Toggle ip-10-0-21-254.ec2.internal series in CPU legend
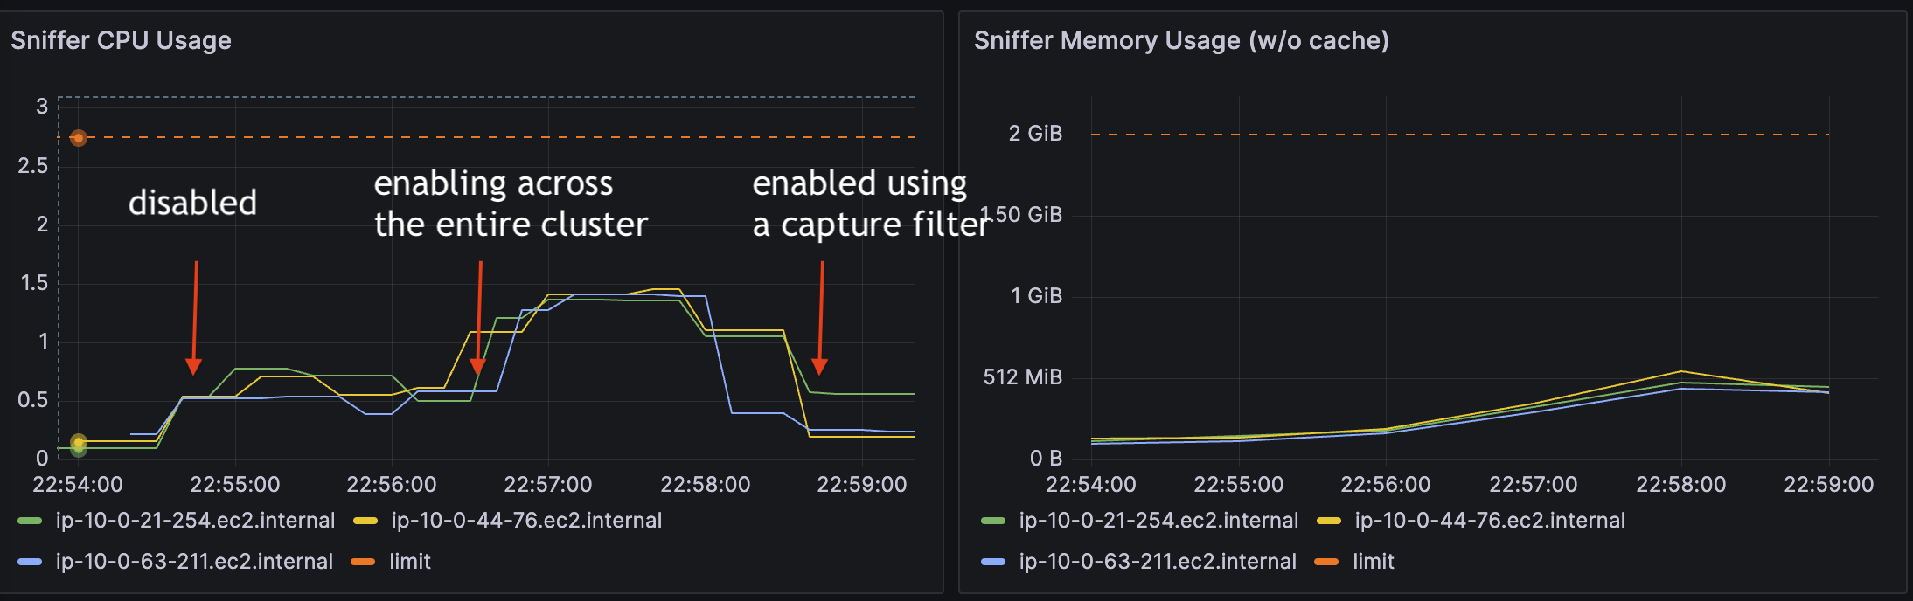This screenshot has height=601, width=1913. [x=195, y=521]
